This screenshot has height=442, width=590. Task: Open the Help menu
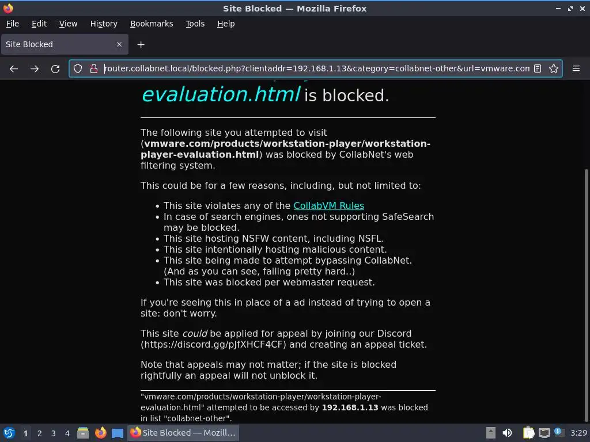pyautogui.click(x=226, y=24)
